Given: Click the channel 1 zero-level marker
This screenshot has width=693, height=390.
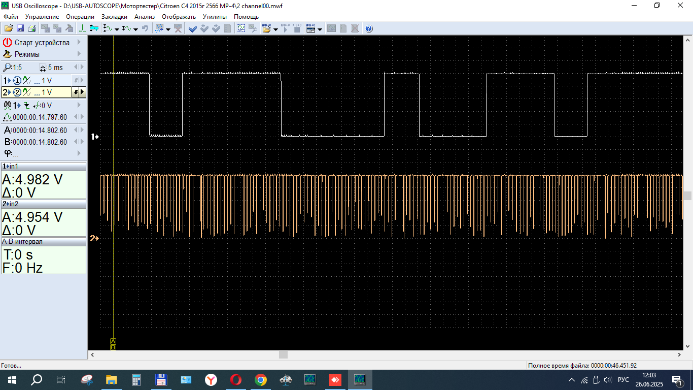Looking at the screenshot, I should [94, 137].
